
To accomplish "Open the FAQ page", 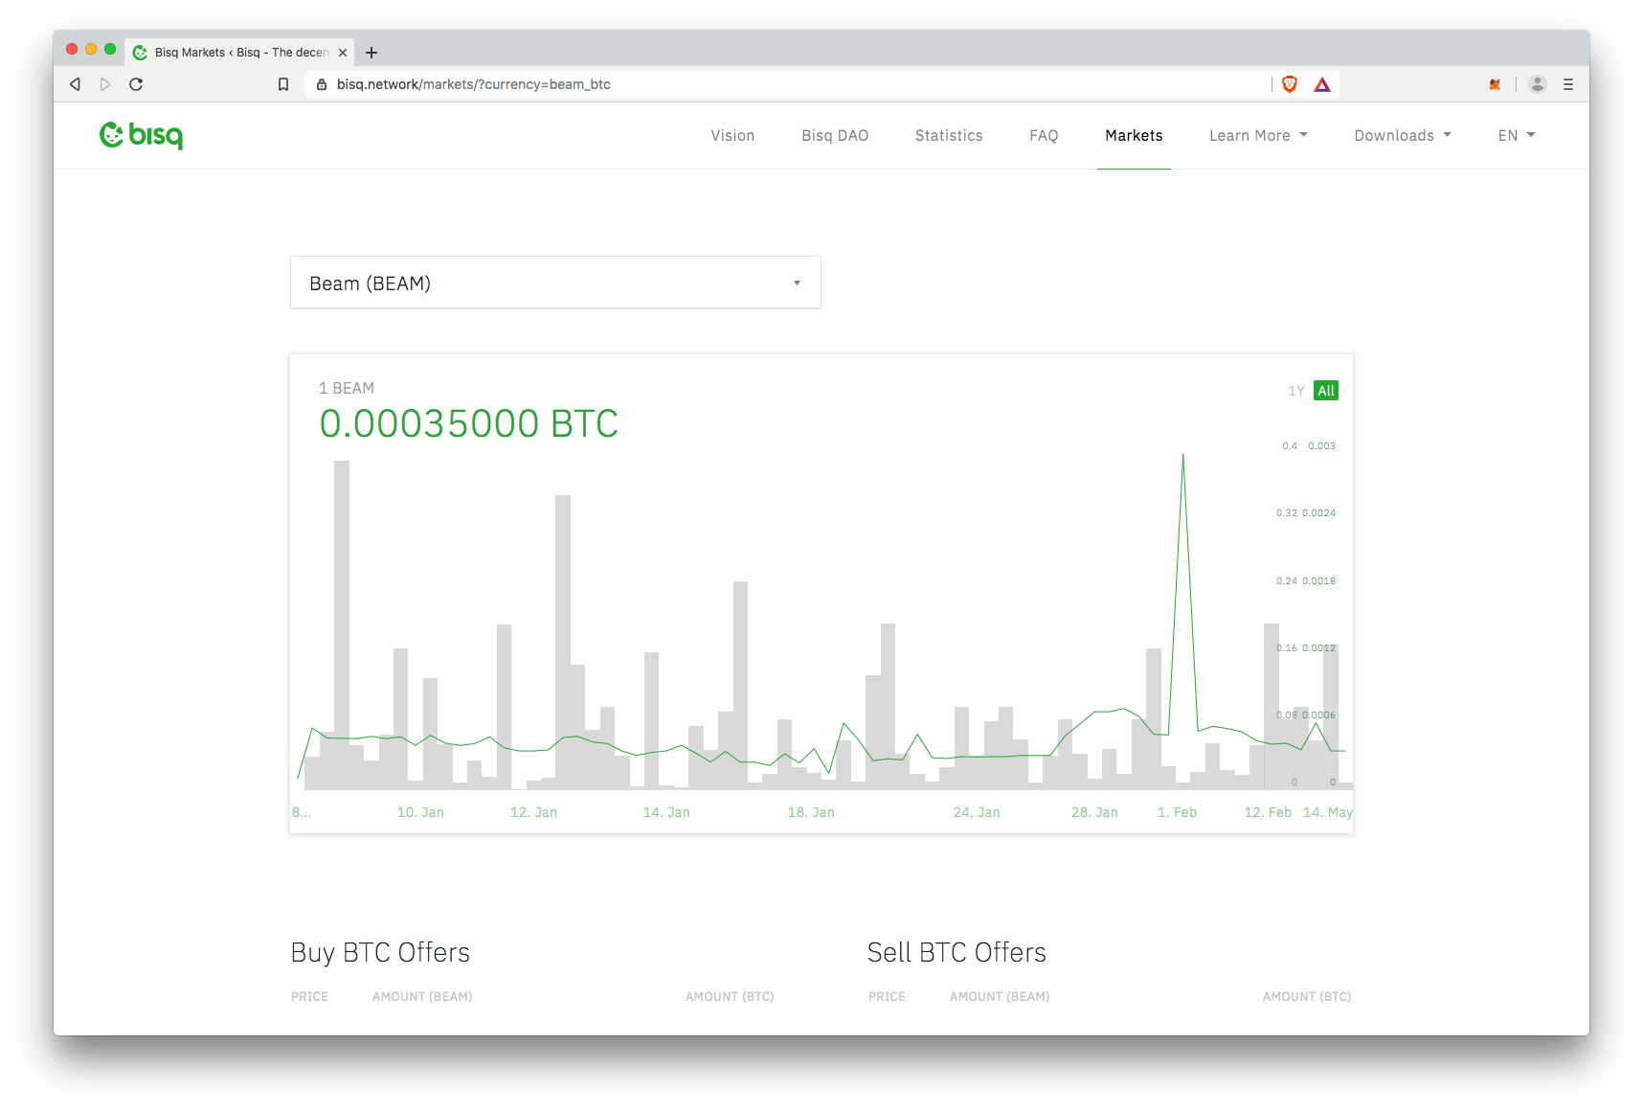I will 1044,136.
